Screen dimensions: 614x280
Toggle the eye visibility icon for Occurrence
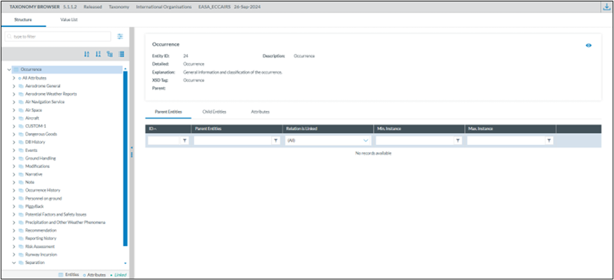coord(588,45)
